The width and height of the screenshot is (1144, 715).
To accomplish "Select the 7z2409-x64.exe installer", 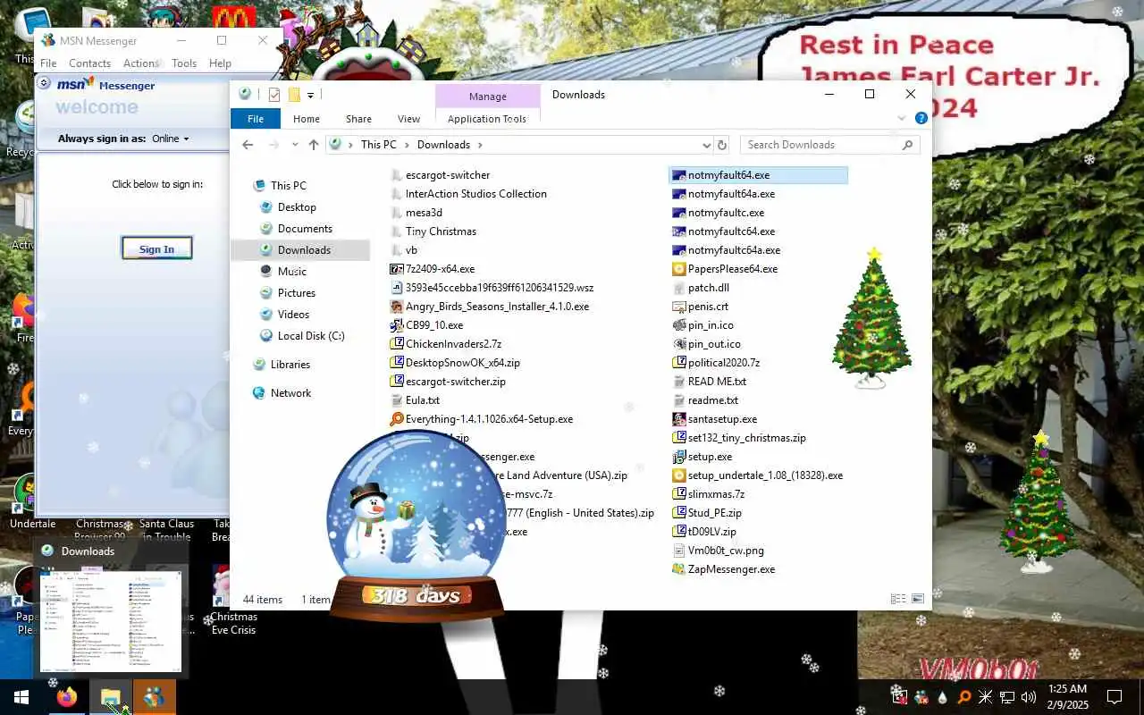I will [x=433, y=269].
